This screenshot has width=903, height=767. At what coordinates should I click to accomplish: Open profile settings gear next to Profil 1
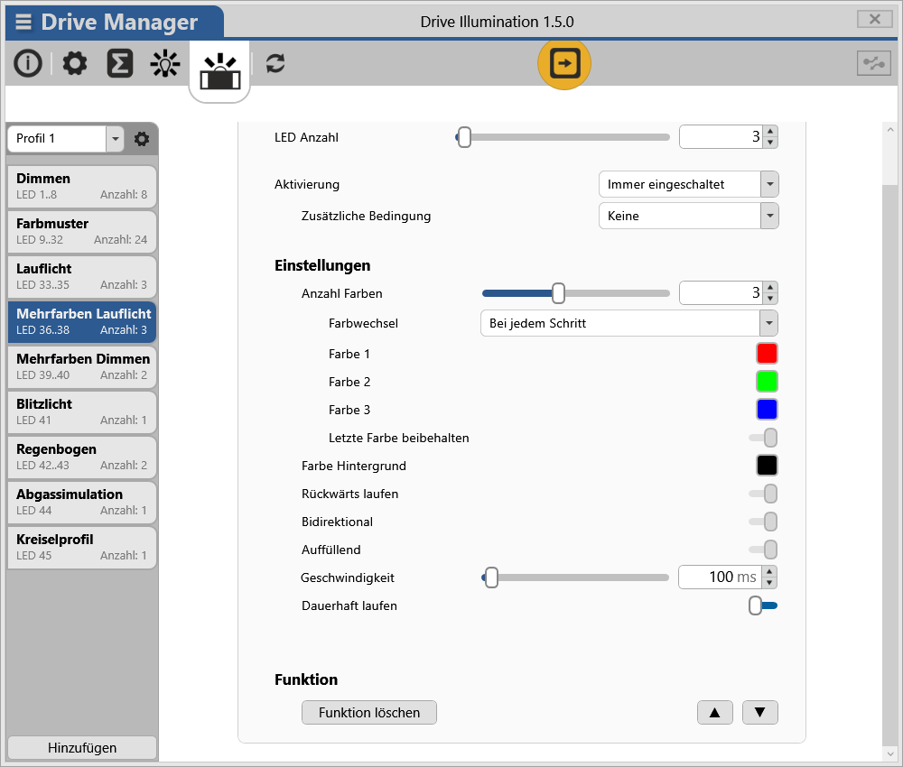point(142,139)
